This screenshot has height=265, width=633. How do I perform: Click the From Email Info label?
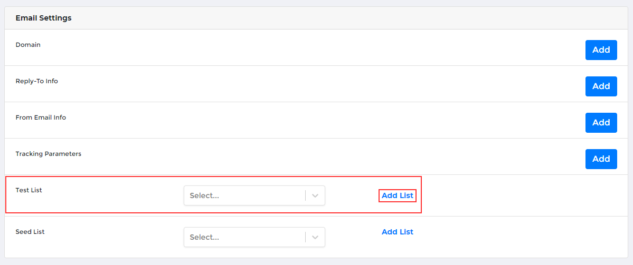41,117
